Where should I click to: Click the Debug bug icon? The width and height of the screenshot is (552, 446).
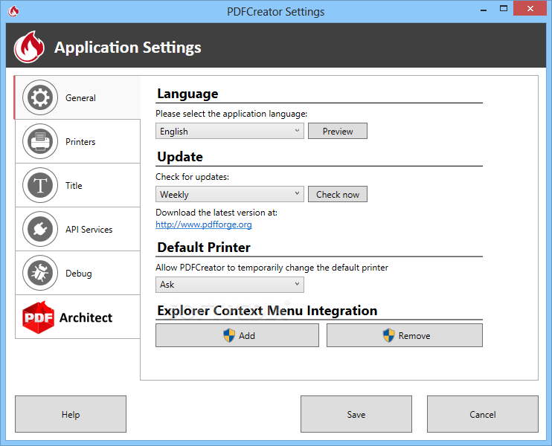click(40, 273)
